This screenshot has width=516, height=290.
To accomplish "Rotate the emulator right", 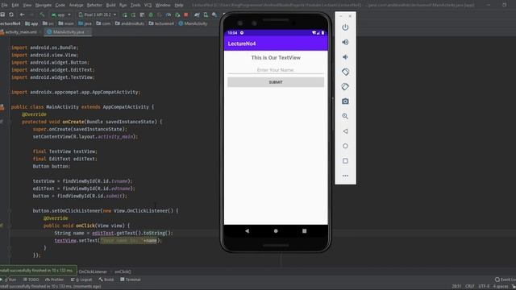I will click(x=345, y=86).
